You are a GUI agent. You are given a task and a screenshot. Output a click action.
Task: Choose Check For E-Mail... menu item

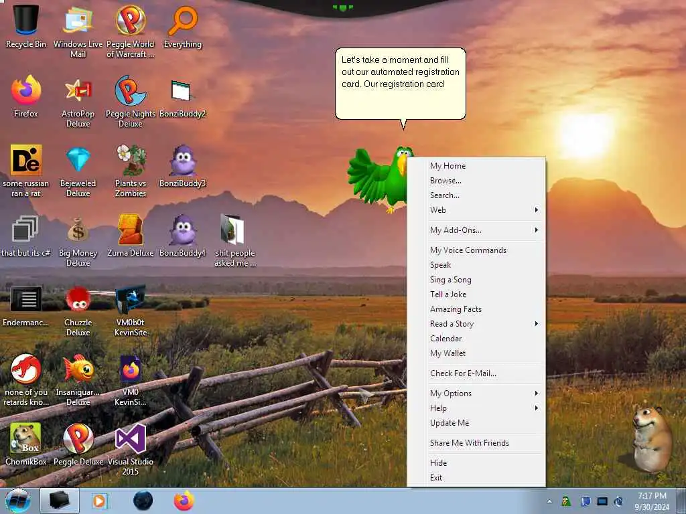[477, 373]
